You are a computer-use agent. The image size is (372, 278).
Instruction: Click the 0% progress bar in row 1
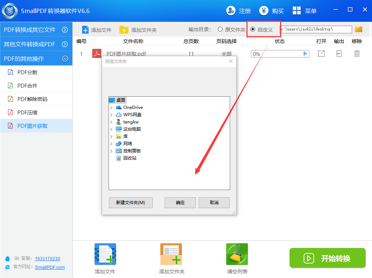point(280,54)
